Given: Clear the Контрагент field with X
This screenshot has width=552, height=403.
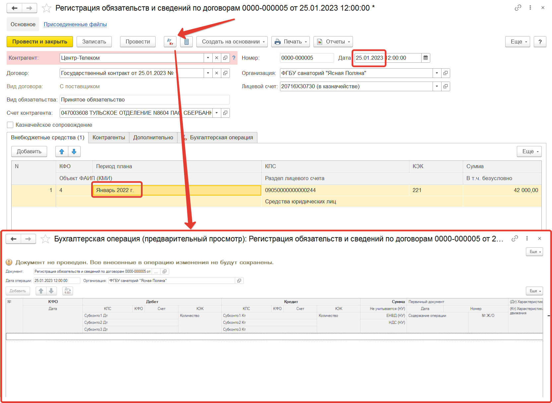Looking at the screenshot, I should point(217,58).
